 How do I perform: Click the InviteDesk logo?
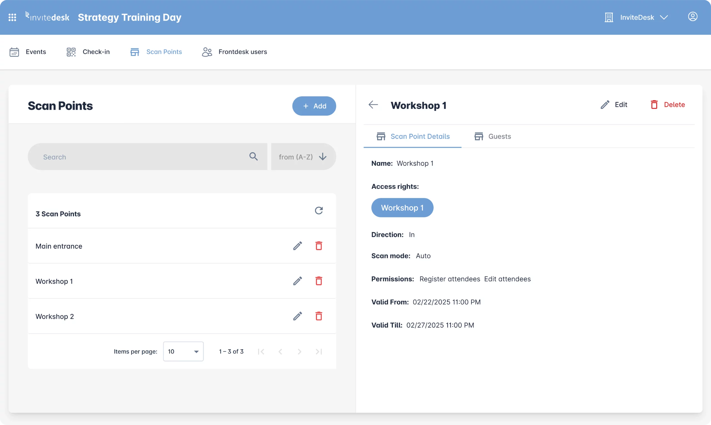[x=47, y=17]
